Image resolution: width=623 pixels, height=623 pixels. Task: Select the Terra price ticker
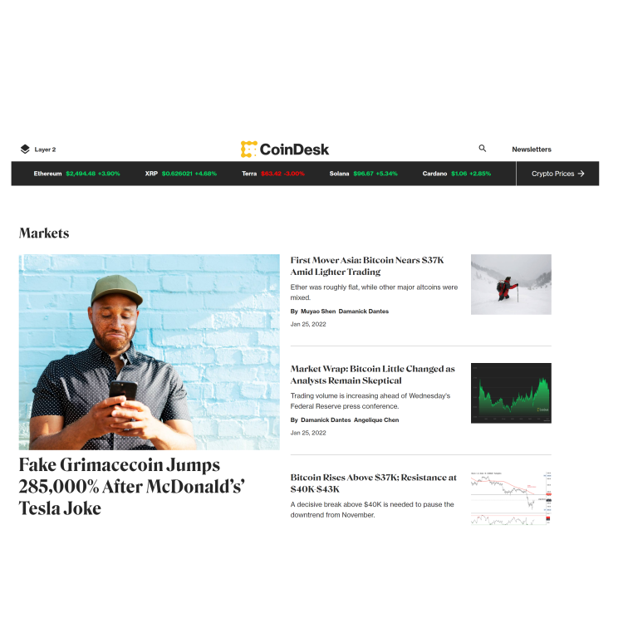273,174
